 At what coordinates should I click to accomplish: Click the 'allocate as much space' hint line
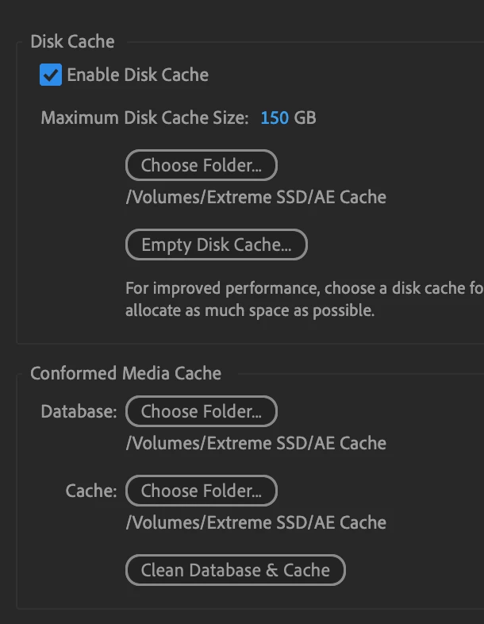[249, 310]
